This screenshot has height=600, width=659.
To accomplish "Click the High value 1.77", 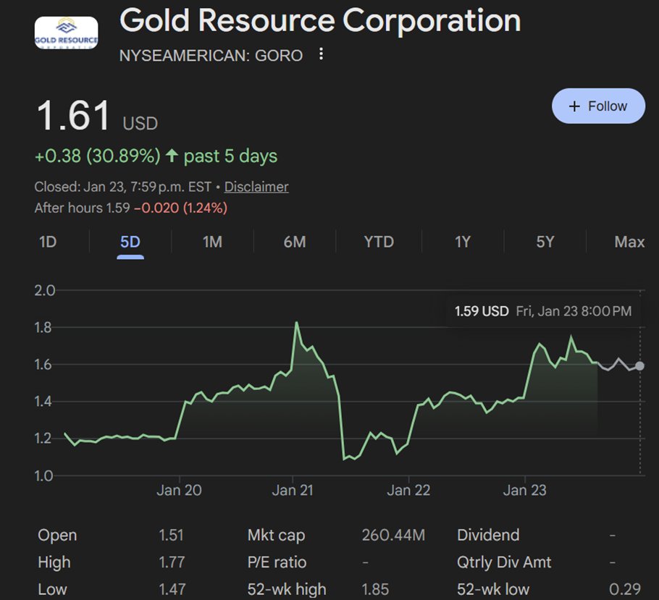I will pos(172,562).
